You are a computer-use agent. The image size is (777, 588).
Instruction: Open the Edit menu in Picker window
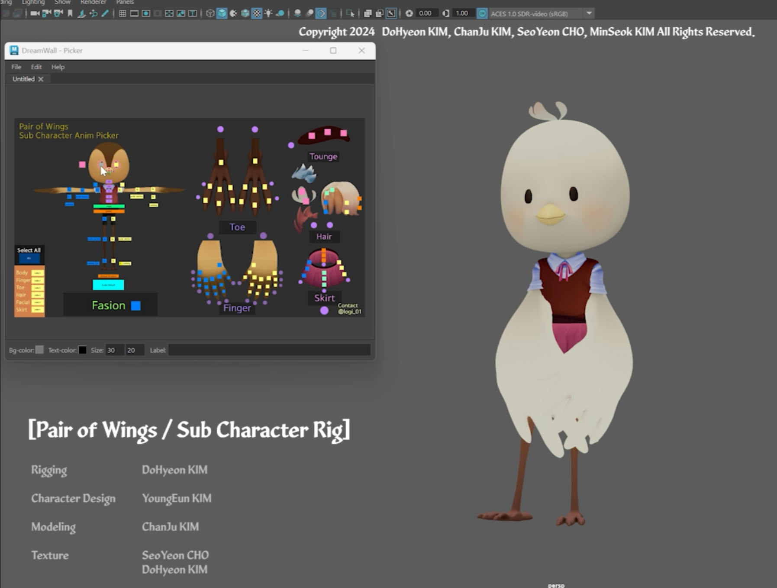click(x=36, y=67)
